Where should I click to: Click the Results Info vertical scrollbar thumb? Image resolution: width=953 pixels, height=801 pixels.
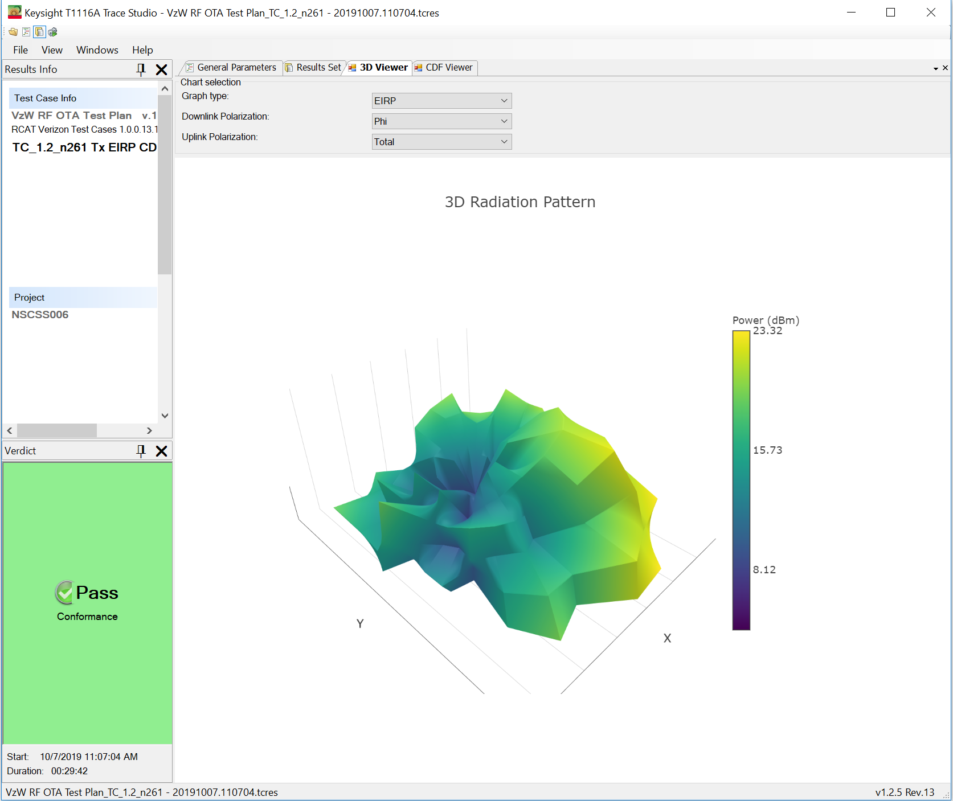(165, 185)
